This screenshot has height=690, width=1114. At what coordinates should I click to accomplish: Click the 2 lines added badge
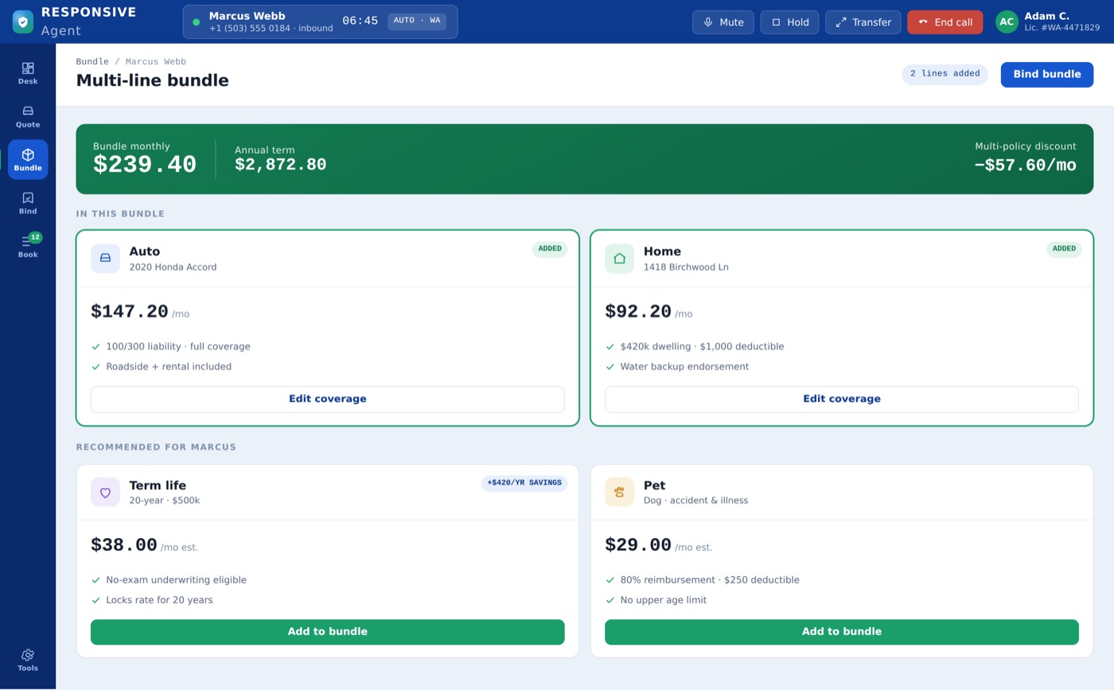[x=945, y=74]
